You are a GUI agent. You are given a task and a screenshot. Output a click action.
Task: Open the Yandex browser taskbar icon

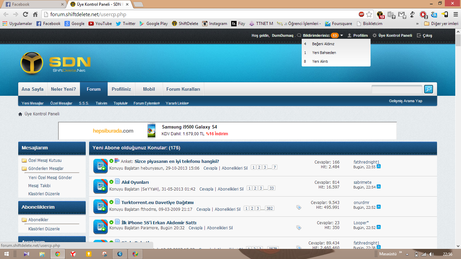[73, 254]
